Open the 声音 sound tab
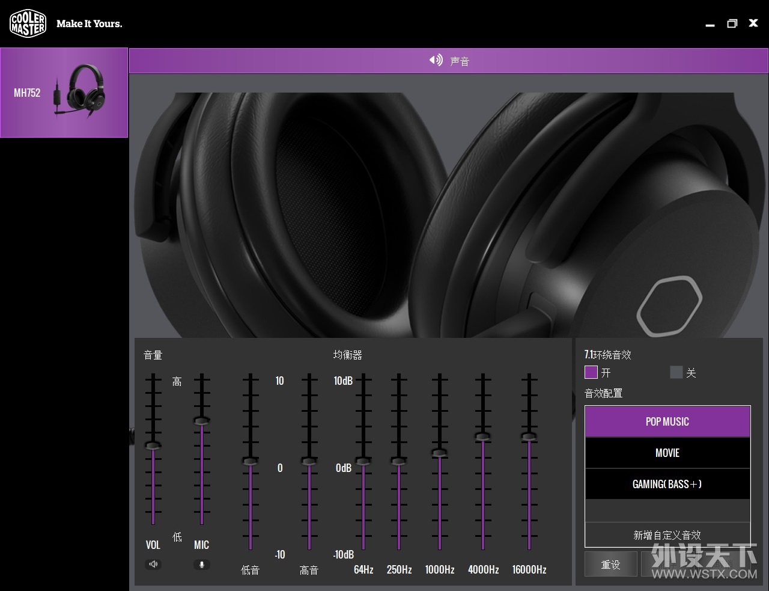Image resolution: width=769 pixels, height=591 pixels. (449, 61)
